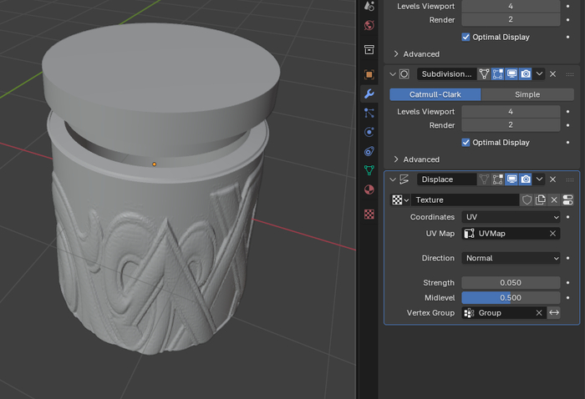Click the Strength 0.050 value field
Image resolution: width=585 pixels, height=399 pixels.
click(511, 283)
